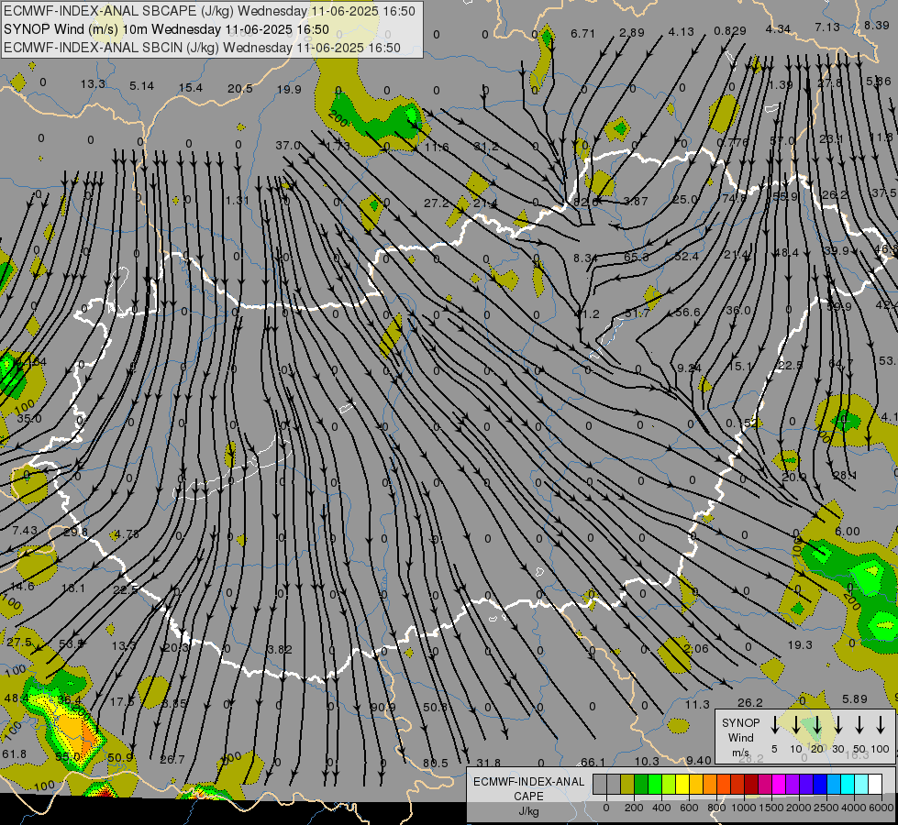Click the 5 m/s wind arrow in legend
This screenshot has height=825, width=898.
774,725
